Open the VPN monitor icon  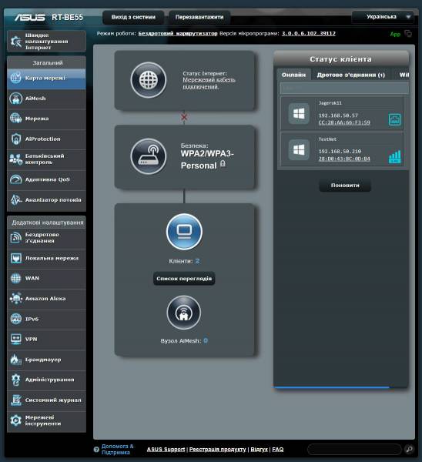click(x=16, y=339)
